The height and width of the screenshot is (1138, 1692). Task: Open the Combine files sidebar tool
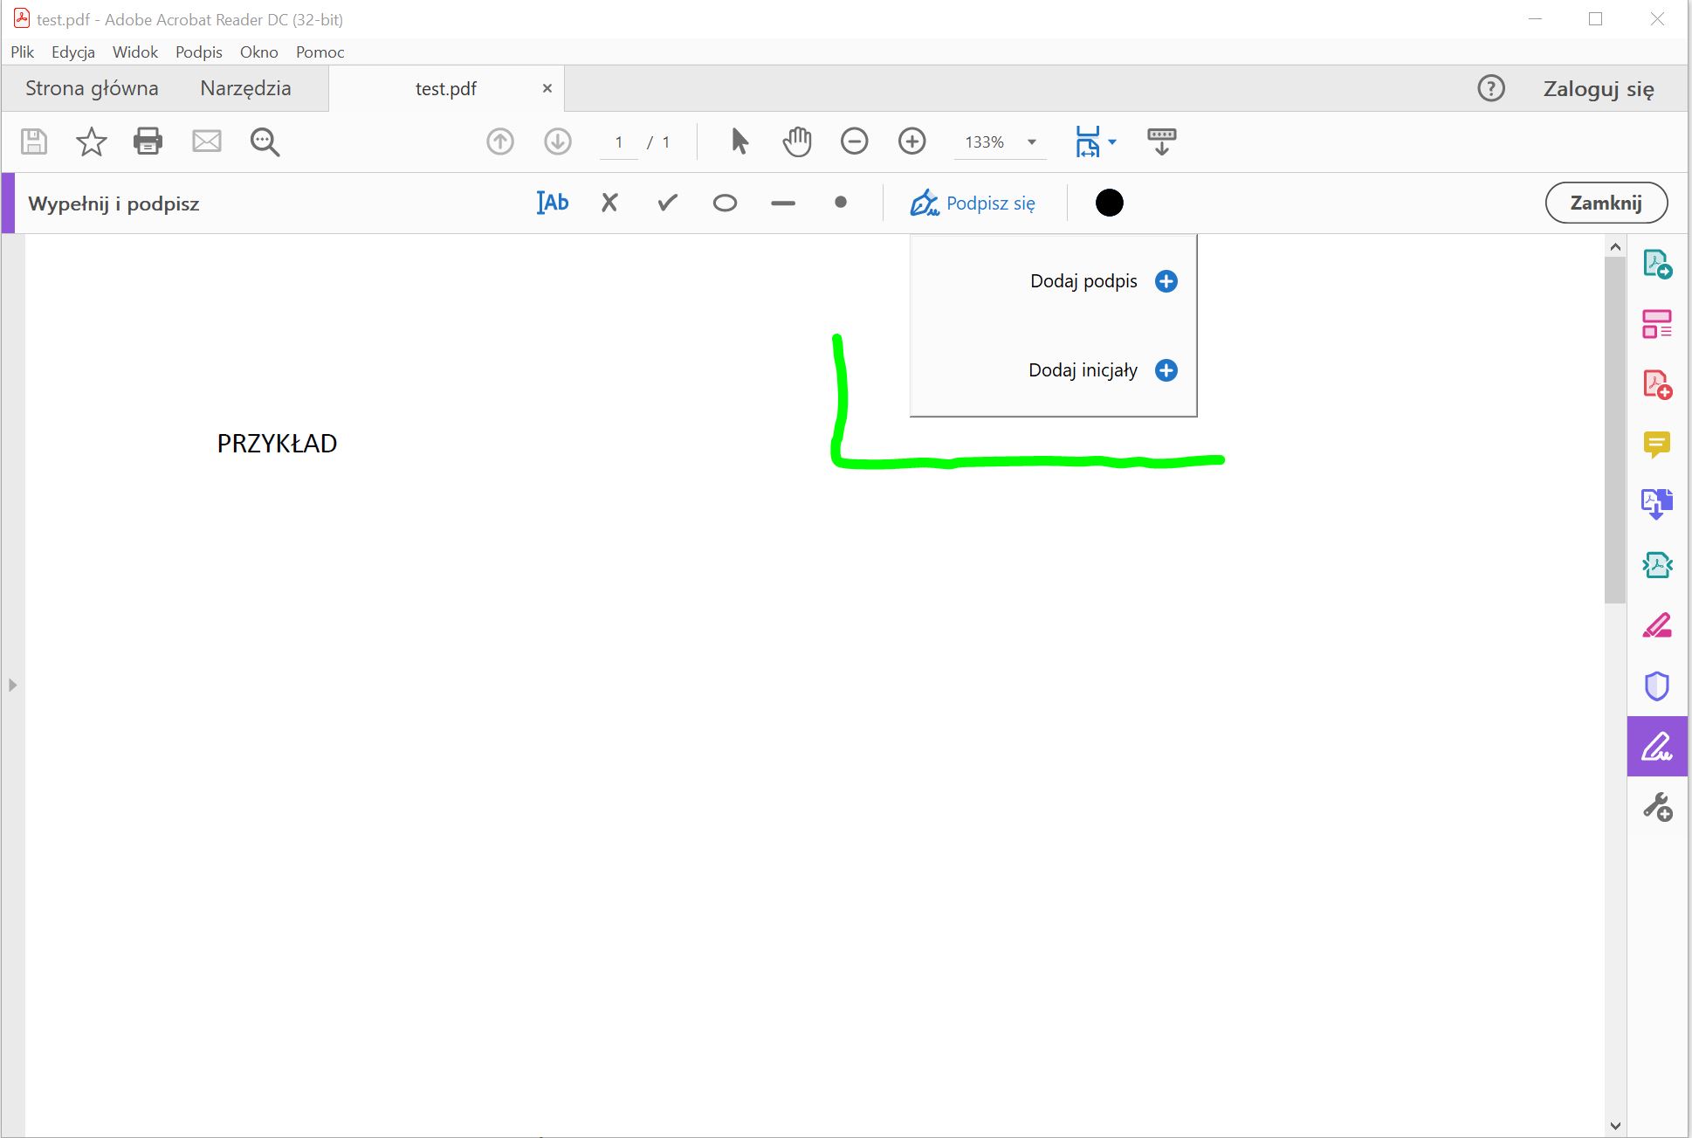tap(1657, 504)
